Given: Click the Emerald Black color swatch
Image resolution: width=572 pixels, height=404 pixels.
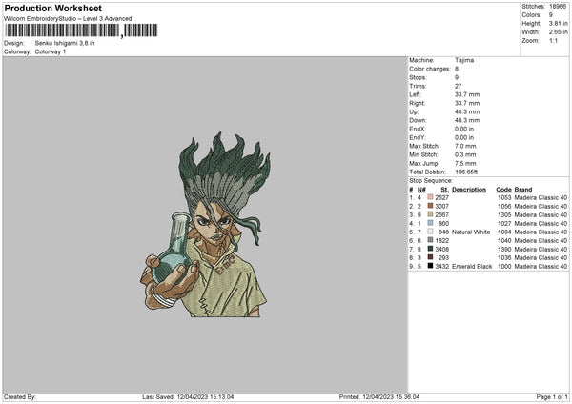Looking at the screenshot, I should (430, 266).
